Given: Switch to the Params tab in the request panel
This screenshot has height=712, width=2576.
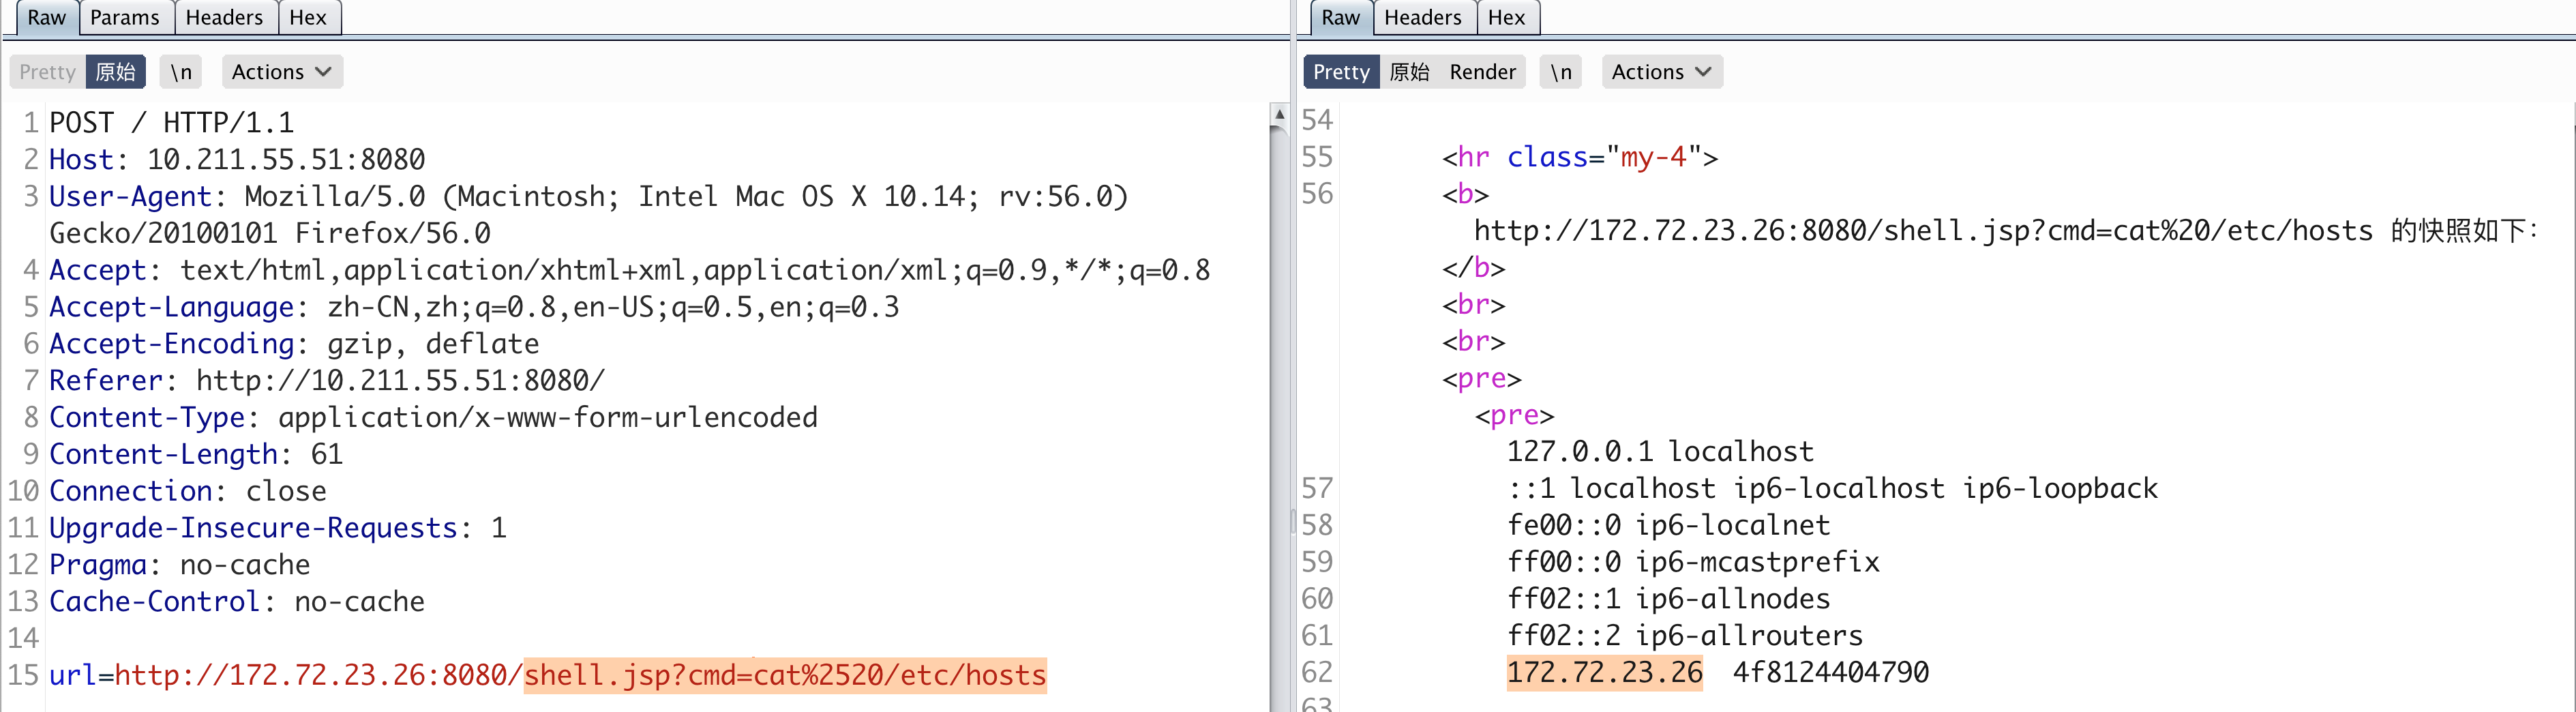Looking at the screenshot, I should (124, 17).
